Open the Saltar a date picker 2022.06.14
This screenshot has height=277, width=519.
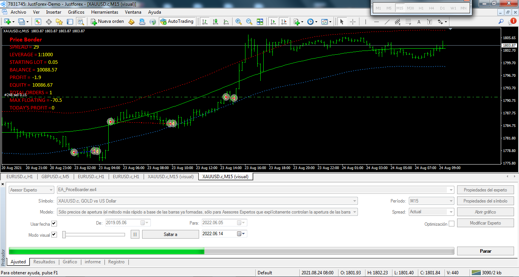click(x=241, y=234)
